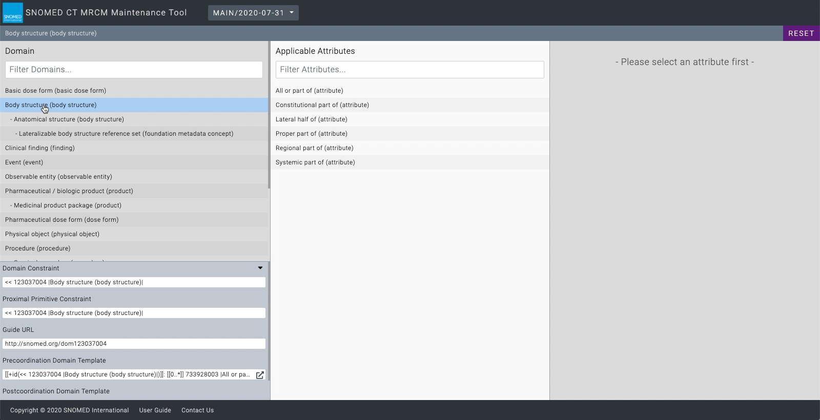820x420 pixels.
Task: Open the Precoordination Domain Template popout icon
Action: click(260, 375)
